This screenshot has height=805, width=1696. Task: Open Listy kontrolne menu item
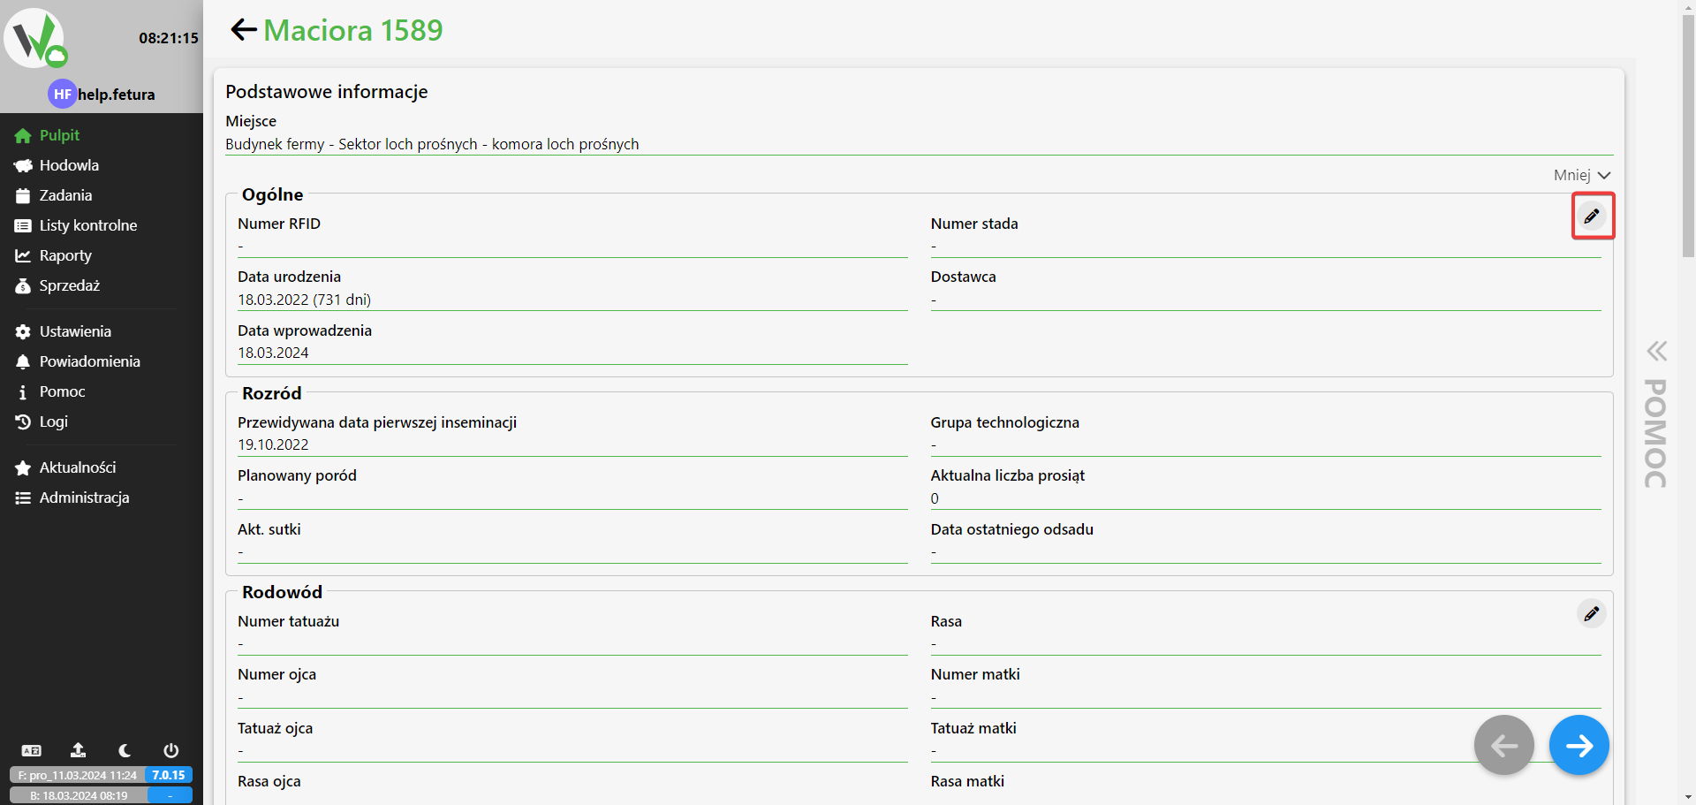point(87,225)
